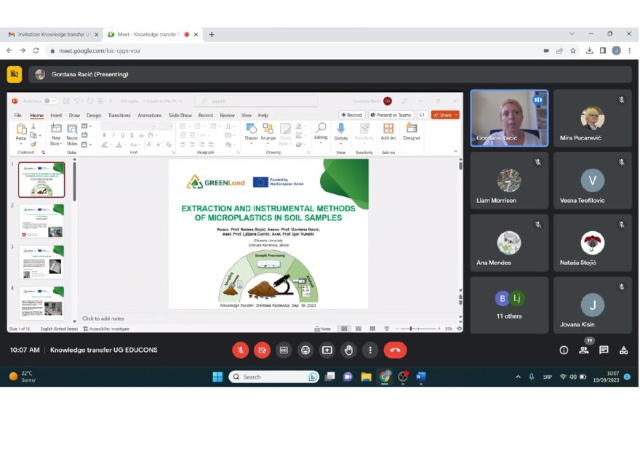Show hidden icons chevron in system tray
Image resolution: width=640 pixels, height=453 pixels.
(518, 377)
